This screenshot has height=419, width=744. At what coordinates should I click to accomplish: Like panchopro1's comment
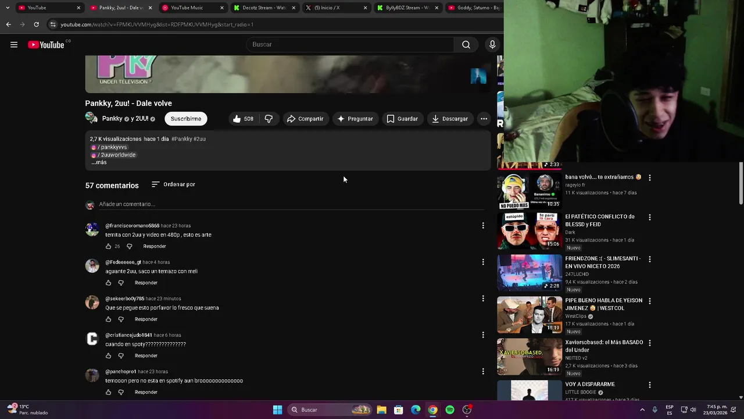pyautogui.click(x=108, y=392)
